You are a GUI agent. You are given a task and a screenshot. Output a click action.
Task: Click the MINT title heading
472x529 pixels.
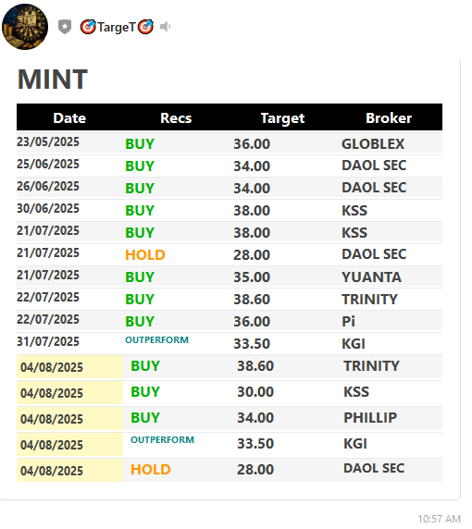53,80
